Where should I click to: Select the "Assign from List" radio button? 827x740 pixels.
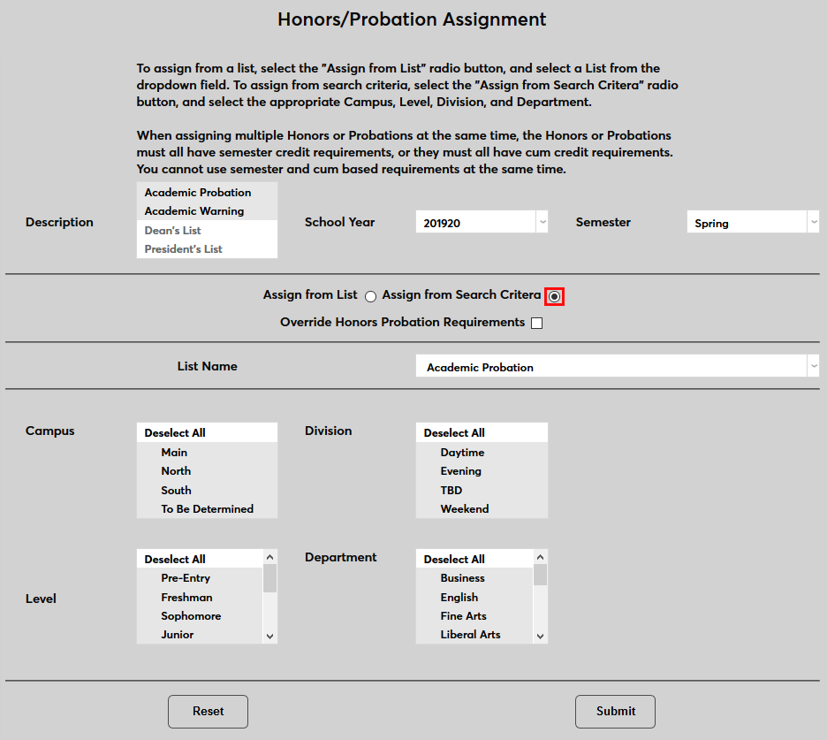370,296
